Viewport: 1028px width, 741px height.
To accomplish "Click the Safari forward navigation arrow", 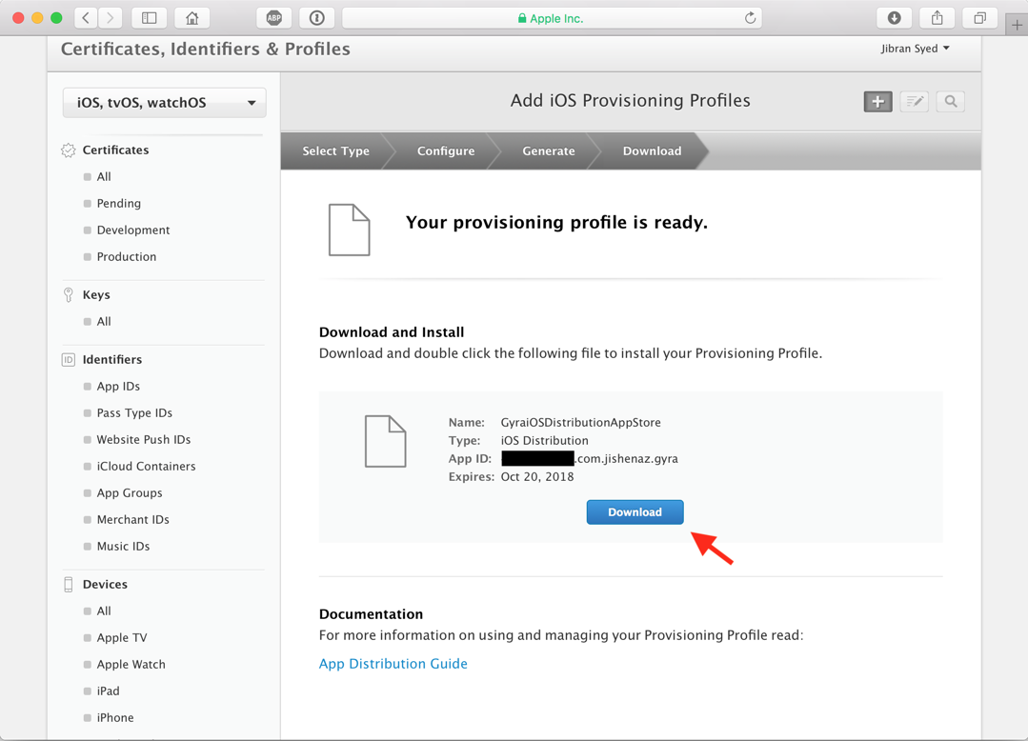I will point(111,18).
